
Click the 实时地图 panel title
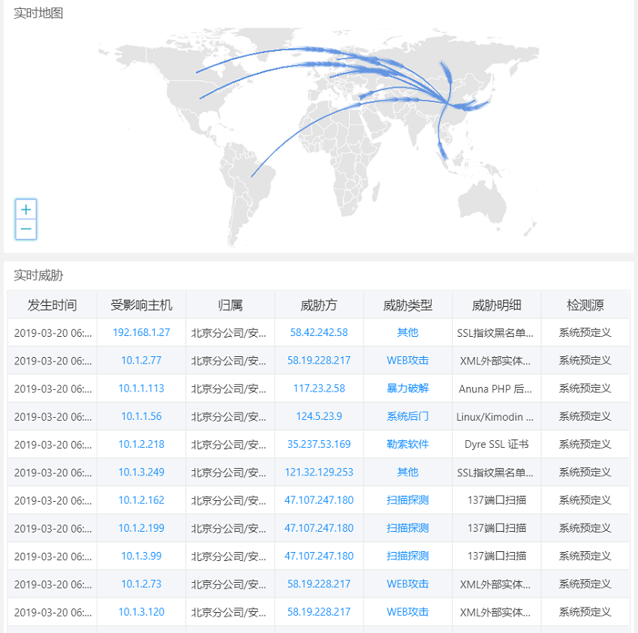tap(38, 13)
